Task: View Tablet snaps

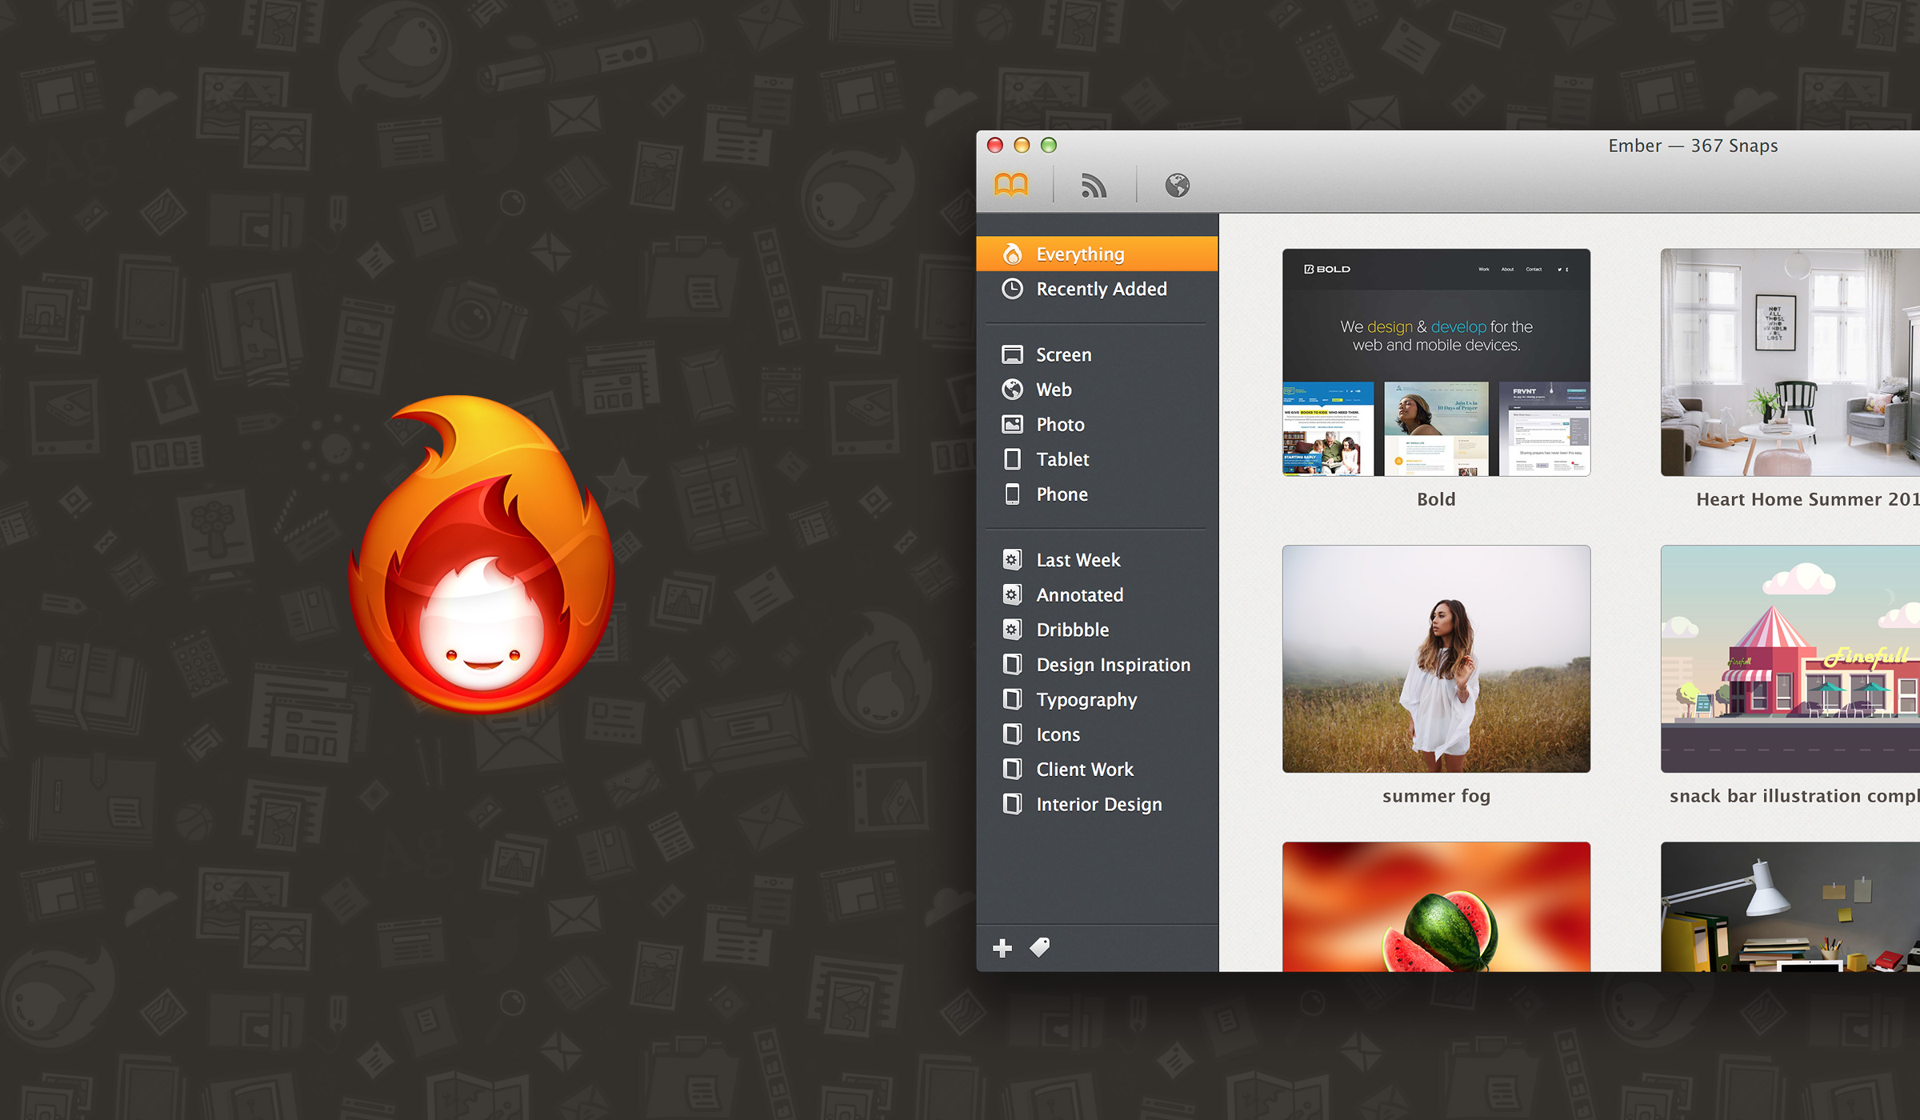Action: point(1062,459)
